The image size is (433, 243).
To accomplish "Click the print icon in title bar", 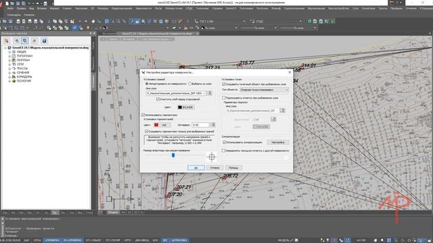I will pyautogui.click(x=45, y=3).
